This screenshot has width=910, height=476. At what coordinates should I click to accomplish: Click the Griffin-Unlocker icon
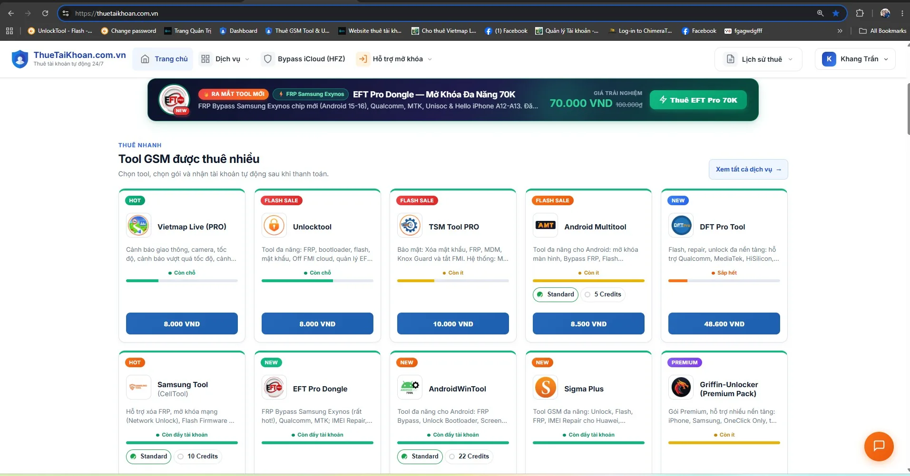681,387
